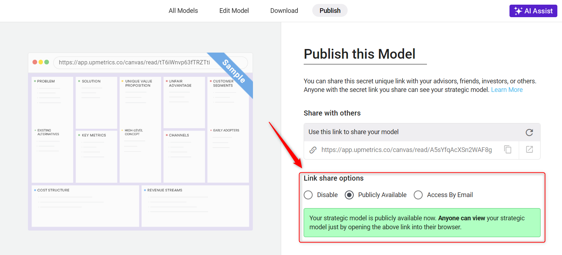Select the Publicly Available radio option
Screen dimensions: 562x255
click(x=349, y=195)
